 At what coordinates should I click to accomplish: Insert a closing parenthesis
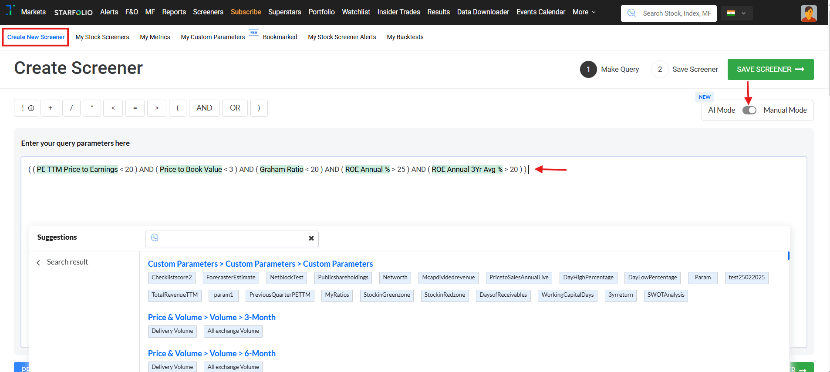pyautogui.click(x=259, y=108)
